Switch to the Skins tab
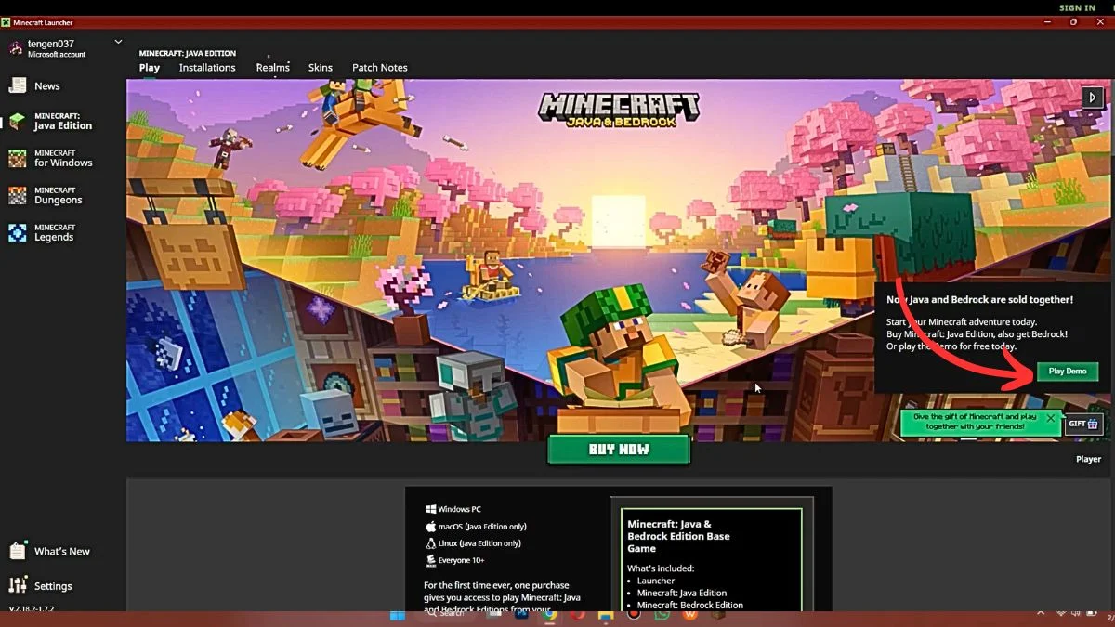This screenshot has width=1115, height=627. 321,68
